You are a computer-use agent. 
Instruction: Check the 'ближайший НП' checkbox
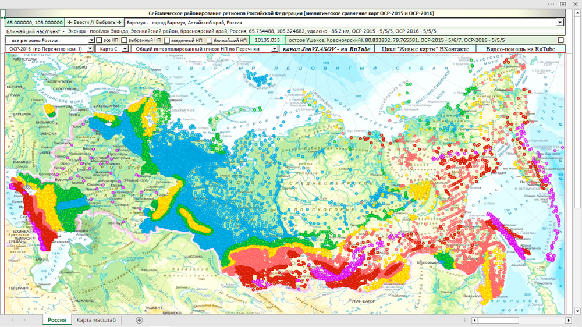[x=210, y=41]
